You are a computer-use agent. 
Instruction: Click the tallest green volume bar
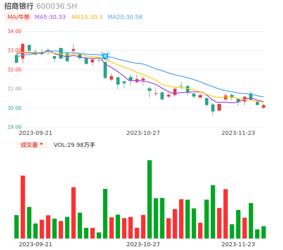pos(150,199)
